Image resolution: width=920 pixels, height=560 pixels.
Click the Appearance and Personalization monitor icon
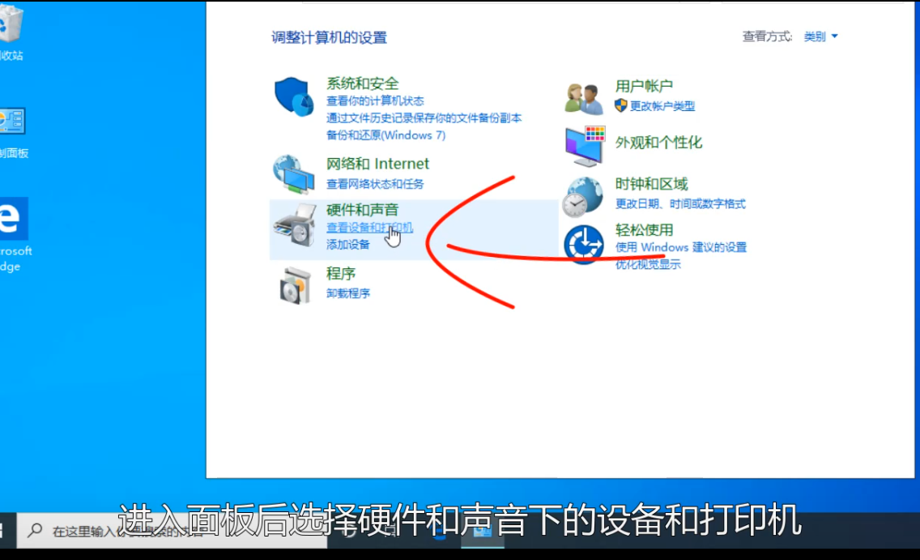[585, 146]
